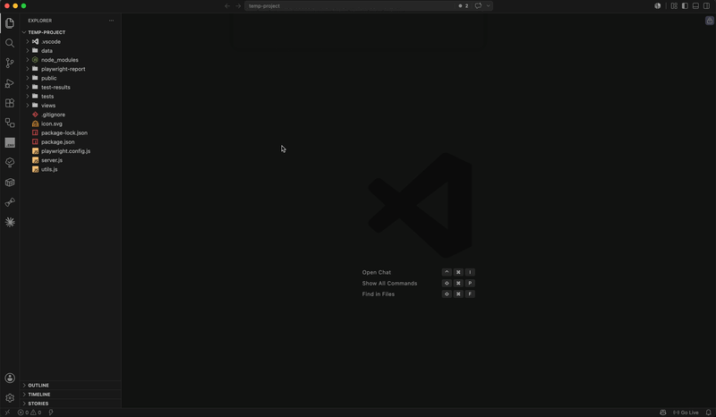Expand the tests folder
The image size is (716, 417).
coord(71,97)
